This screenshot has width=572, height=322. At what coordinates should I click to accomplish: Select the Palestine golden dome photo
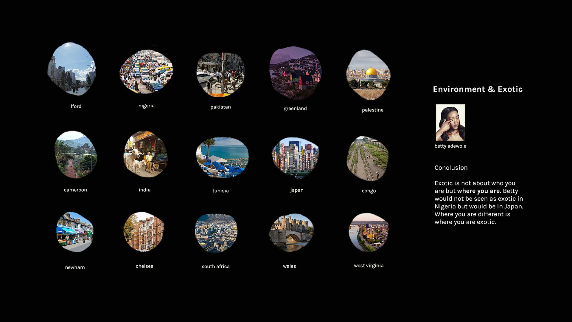point(369,75)
